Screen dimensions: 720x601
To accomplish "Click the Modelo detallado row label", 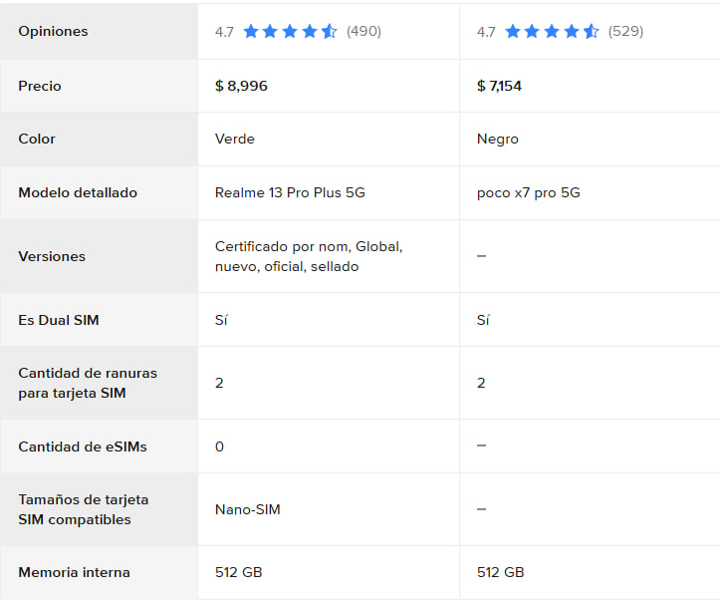I will point(78,192).
